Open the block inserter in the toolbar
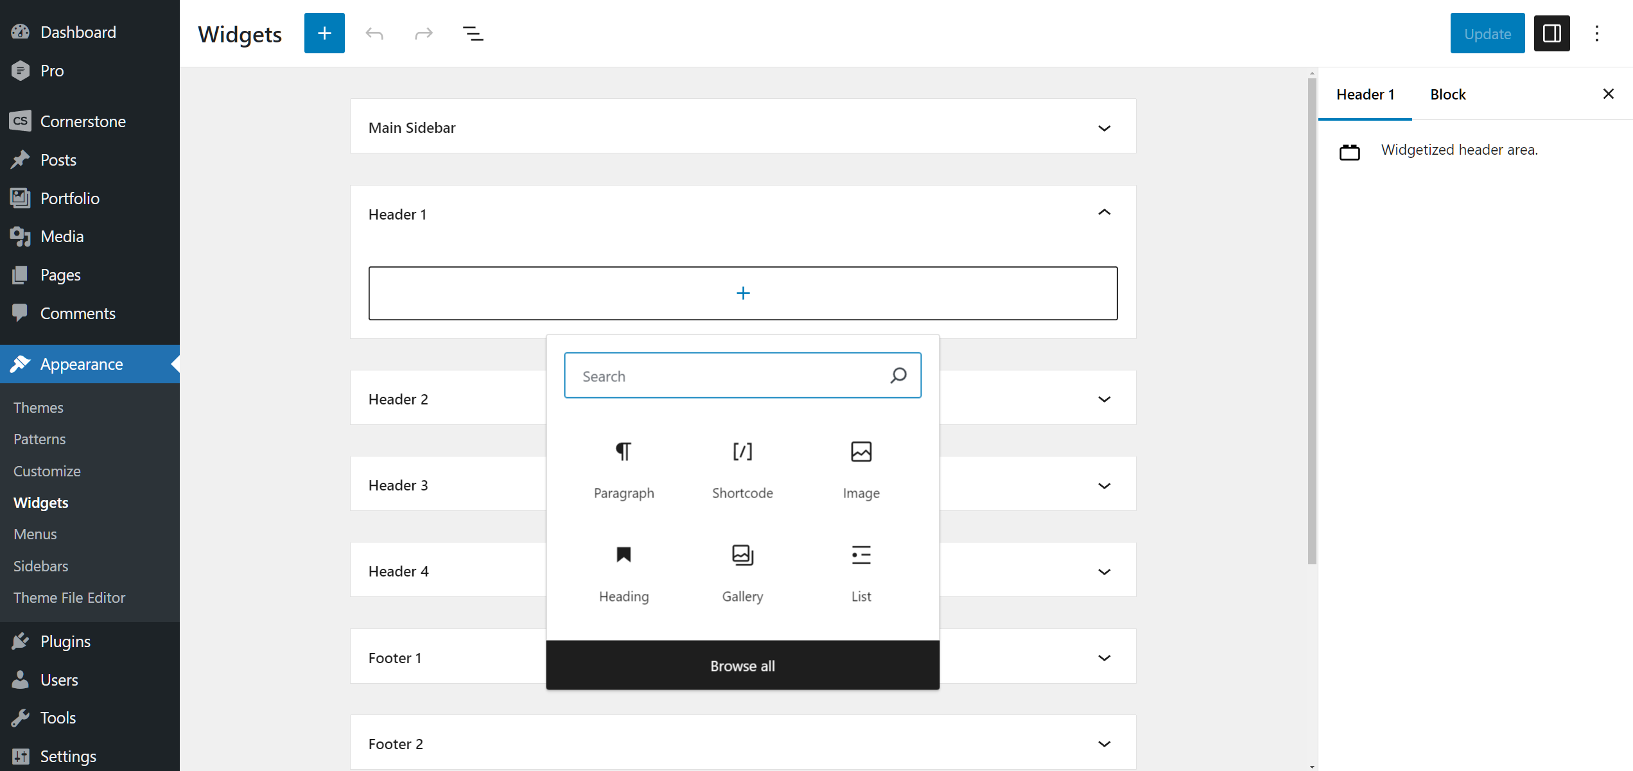Screen dimensions: 1633x771 pyautogui.click(x=324, y=33)
